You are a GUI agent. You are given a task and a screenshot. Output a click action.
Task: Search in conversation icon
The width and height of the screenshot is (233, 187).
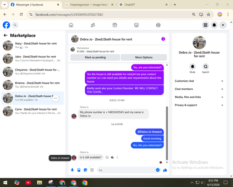[x=206, y=67]
